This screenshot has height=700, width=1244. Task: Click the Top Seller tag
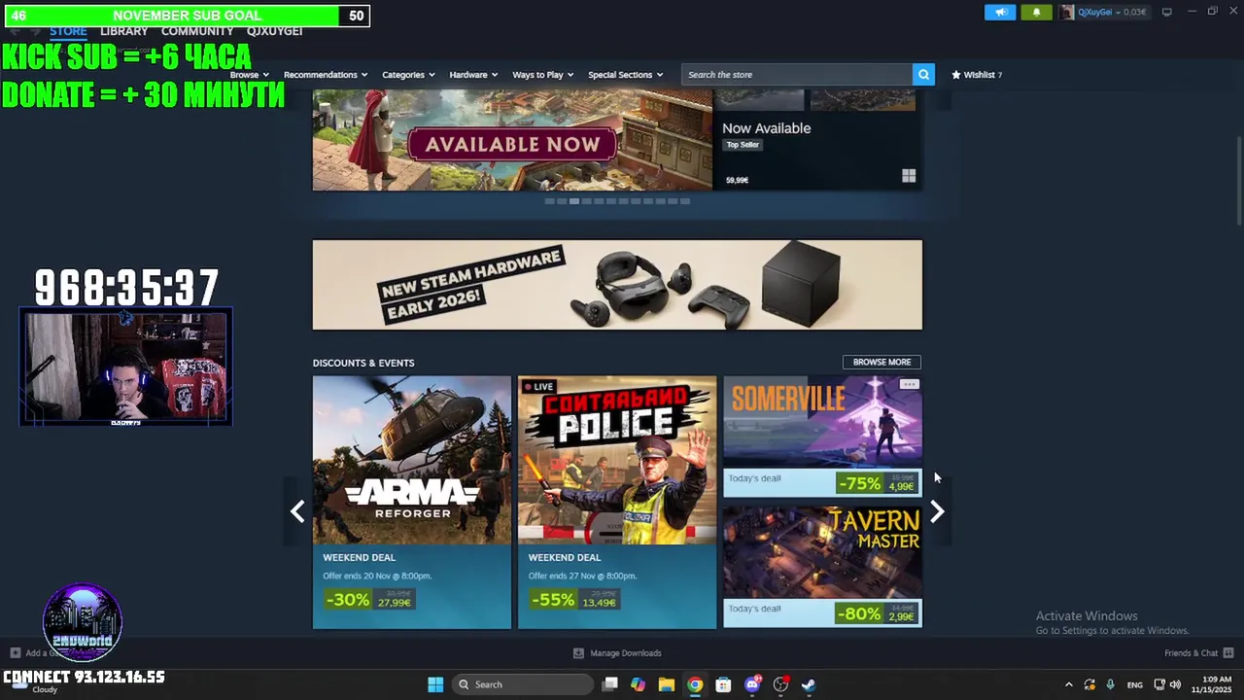pyautogui.click(x=743, y=145)
